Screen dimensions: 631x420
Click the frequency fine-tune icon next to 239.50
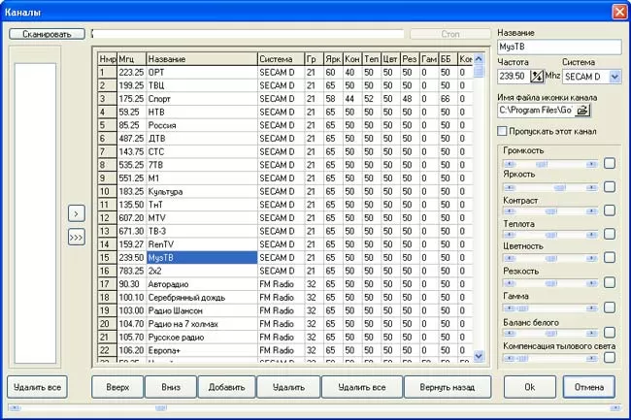536,76
